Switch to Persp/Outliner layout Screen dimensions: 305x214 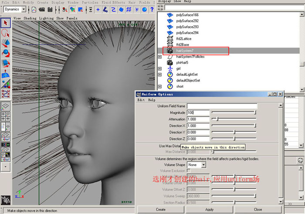point(5,127)
